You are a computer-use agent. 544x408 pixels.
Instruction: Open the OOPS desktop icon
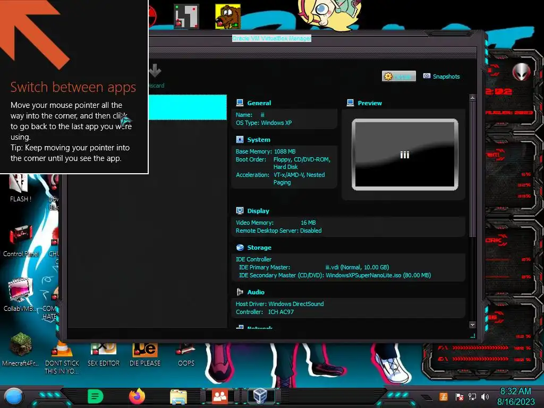pyautogui.click(x=186, y=355)
